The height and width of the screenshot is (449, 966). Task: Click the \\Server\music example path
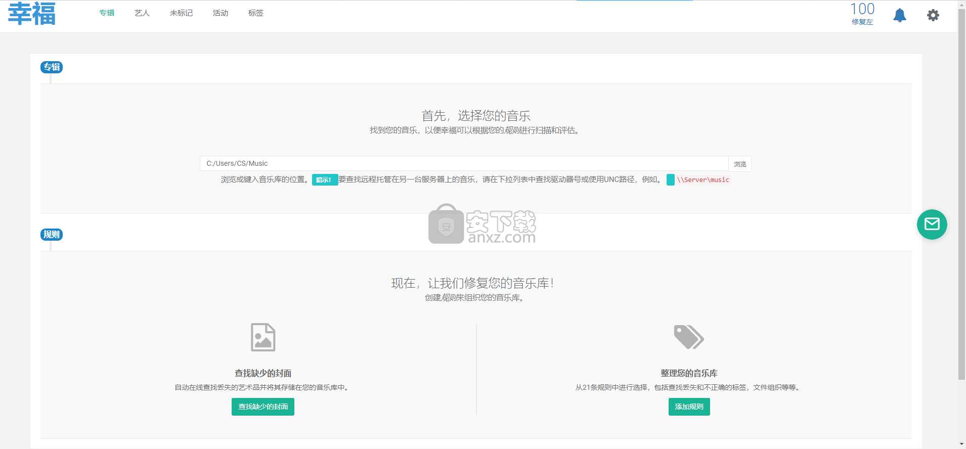[703, 180]
